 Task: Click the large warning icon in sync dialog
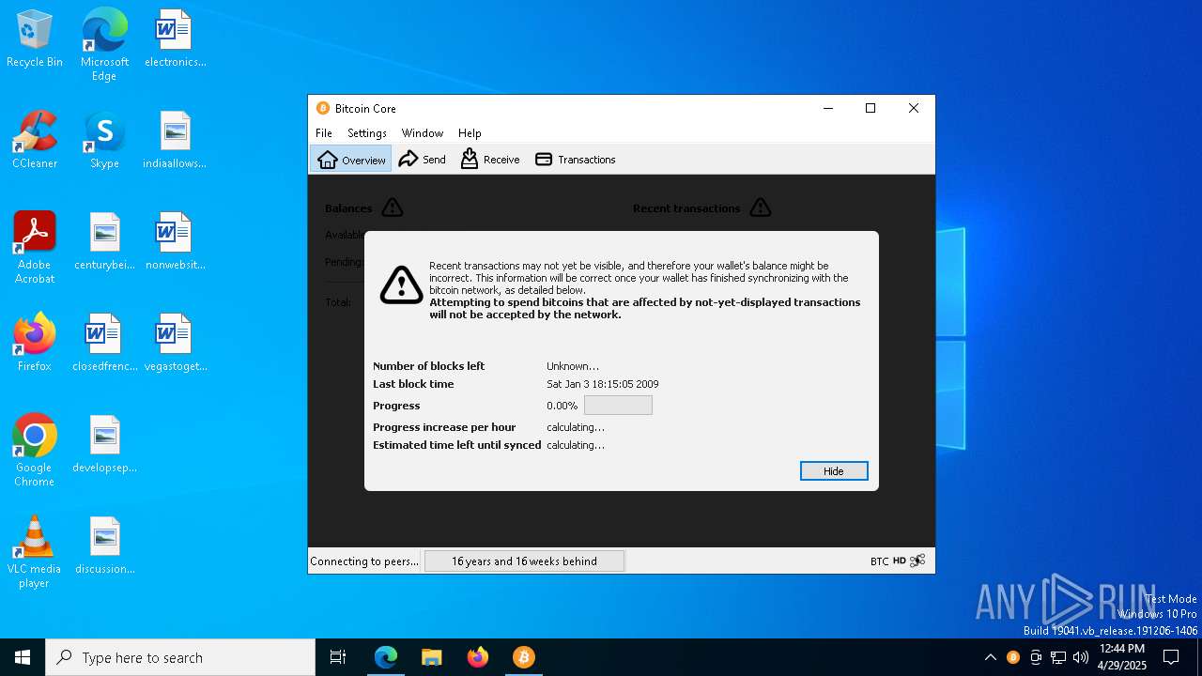pos(401,284)
